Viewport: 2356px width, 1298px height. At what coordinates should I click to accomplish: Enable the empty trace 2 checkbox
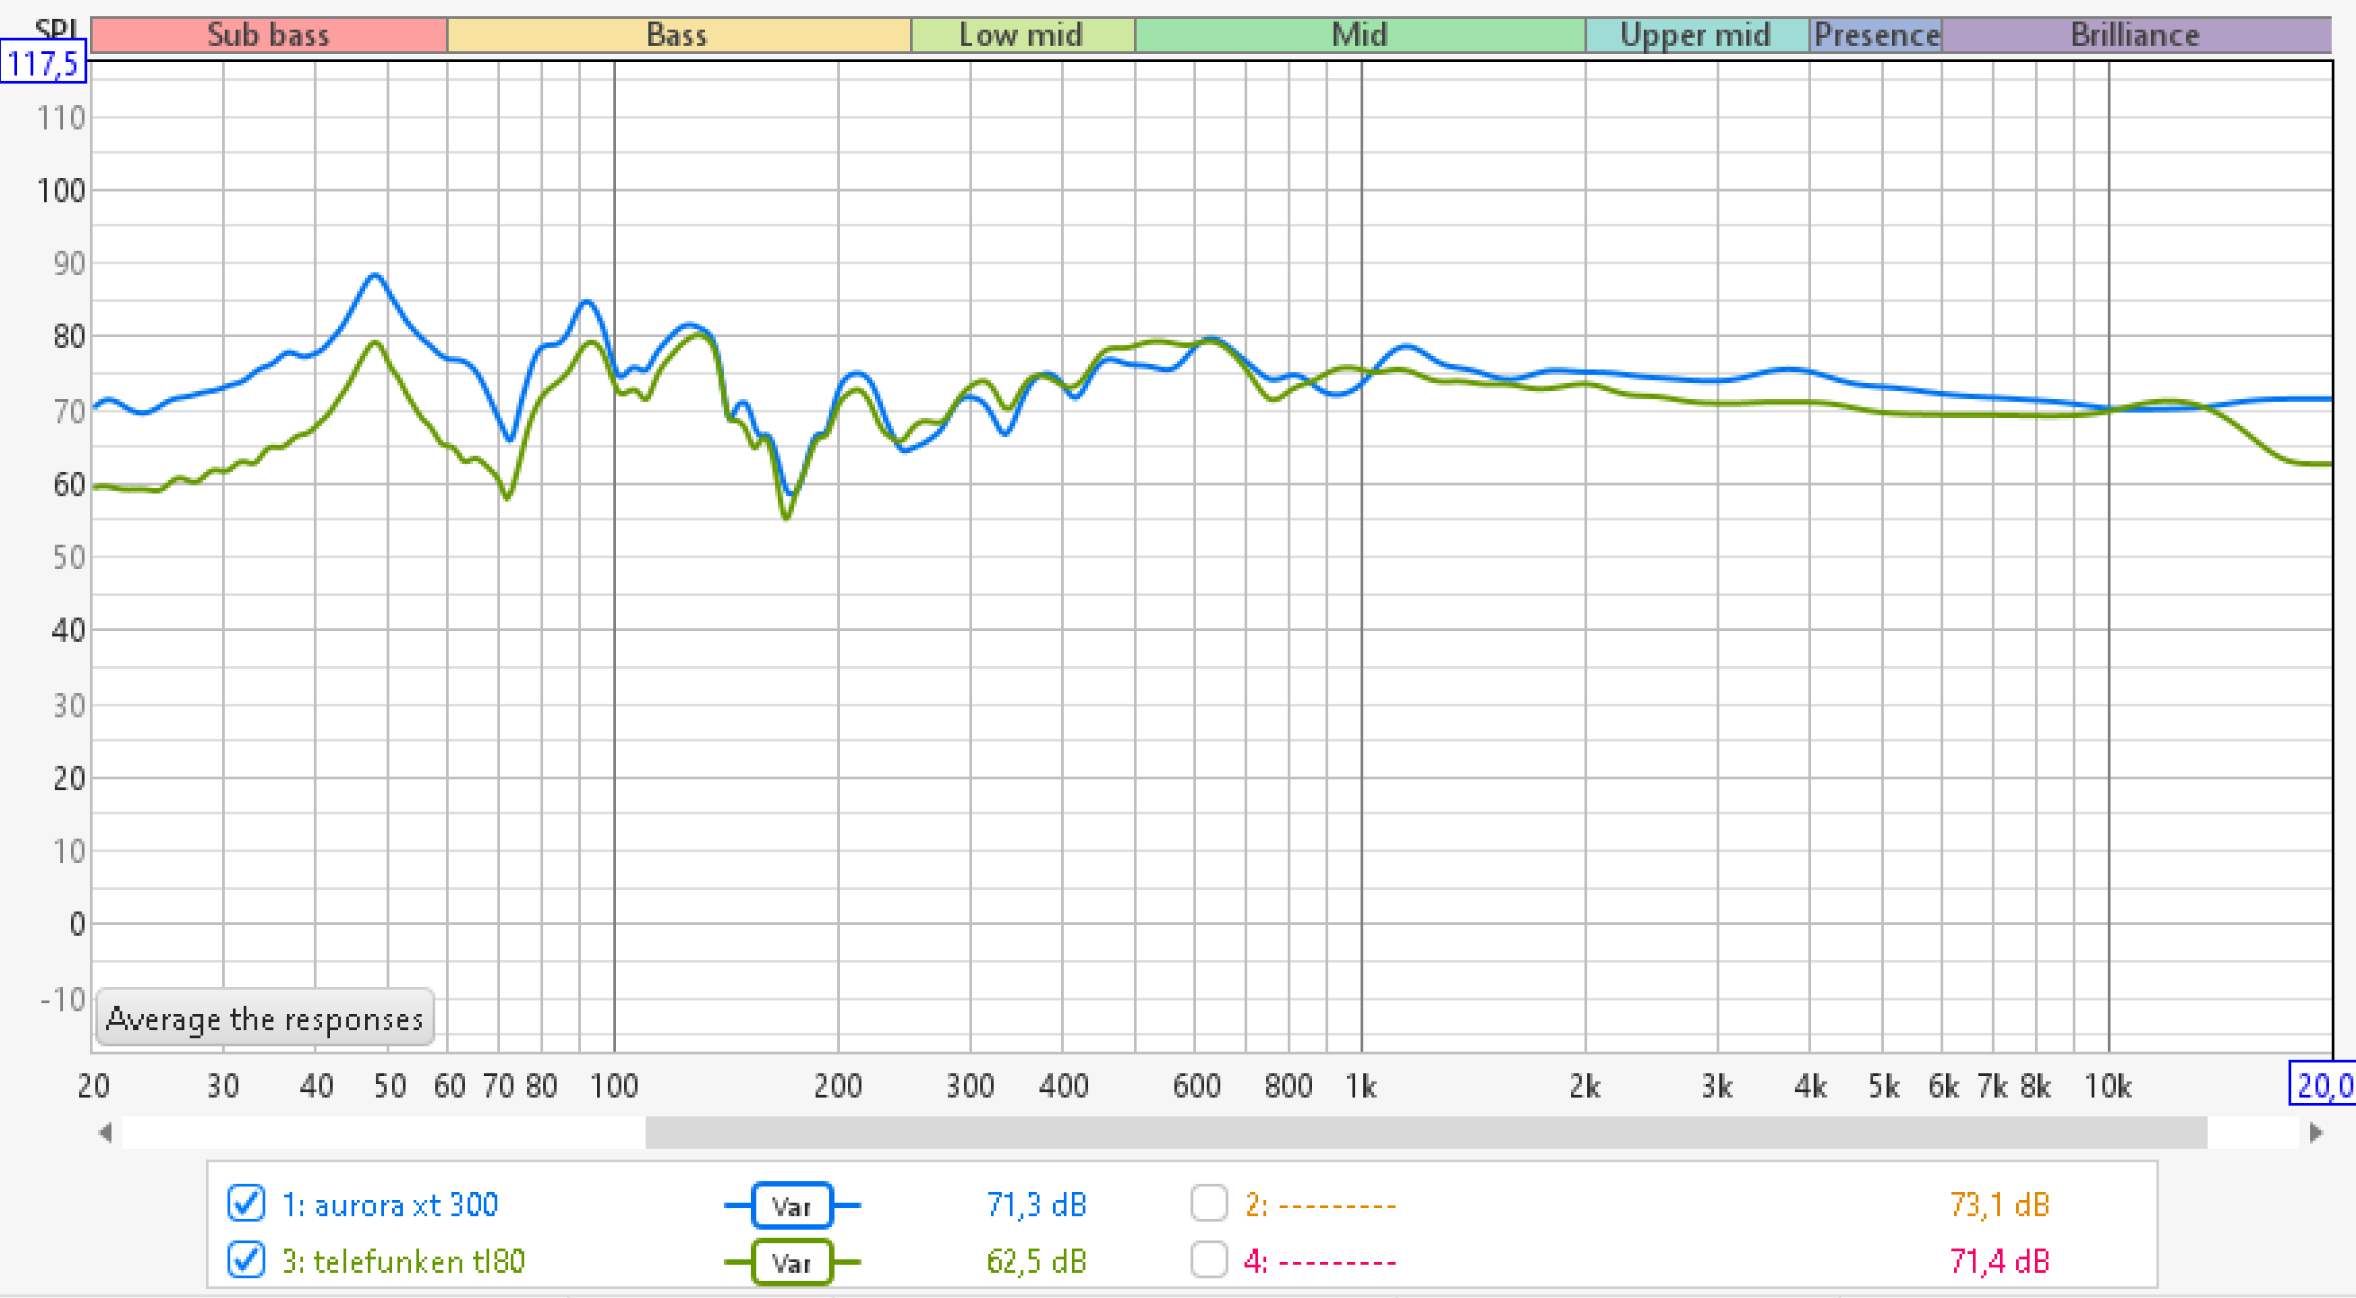coord(1209,1204)
